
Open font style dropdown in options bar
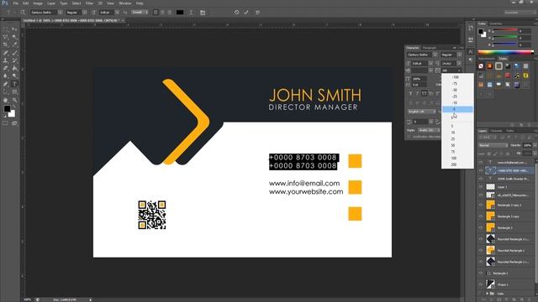pyautogui.click(x=85, y=13)
